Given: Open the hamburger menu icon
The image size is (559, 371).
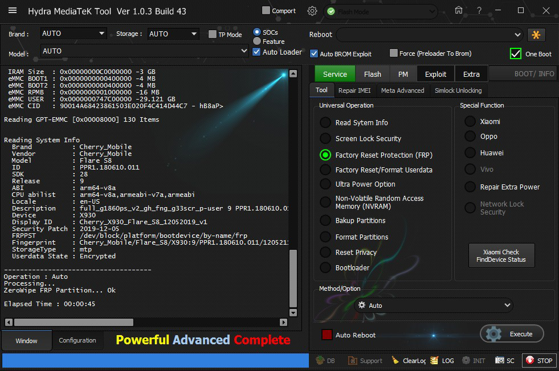Looking at the screenshot, I should tap(13, 11).
